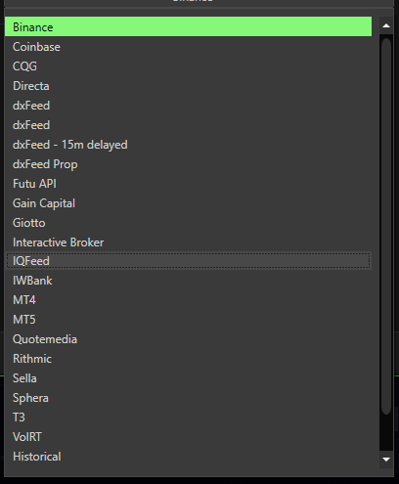Select MT4 connection
The height and width of the screenshot is (484, 399).
point(188,300)
